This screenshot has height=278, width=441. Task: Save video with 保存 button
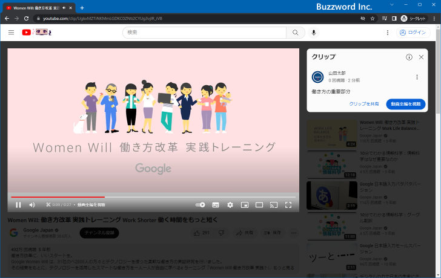(x=273, y=233)
